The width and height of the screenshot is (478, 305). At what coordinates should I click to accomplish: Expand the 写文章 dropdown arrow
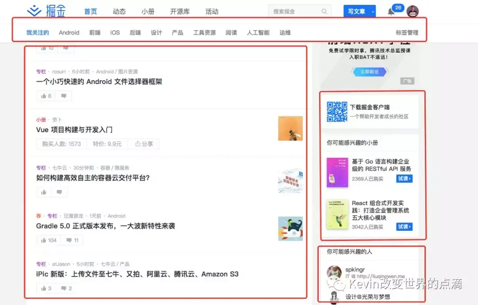pos(373,11)
